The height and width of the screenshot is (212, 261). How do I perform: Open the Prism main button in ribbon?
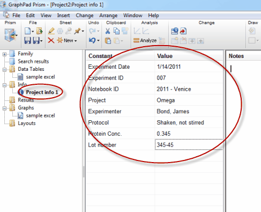coord(10,35)
